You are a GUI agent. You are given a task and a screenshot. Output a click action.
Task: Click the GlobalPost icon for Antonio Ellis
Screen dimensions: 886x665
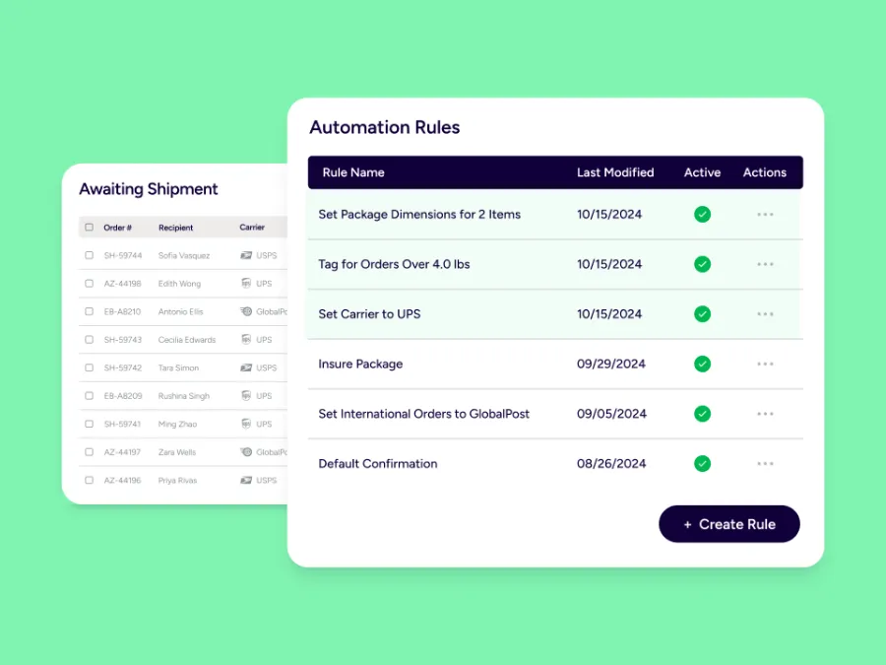pyautogui.click(x=246, y=311)
